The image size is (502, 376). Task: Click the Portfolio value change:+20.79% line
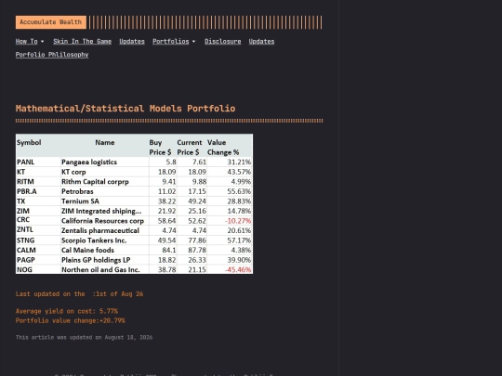click(71, 320)
